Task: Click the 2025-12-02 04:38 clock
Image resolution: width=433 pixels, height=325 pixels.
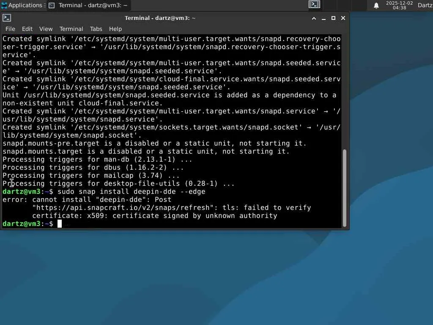Action: click(x=399, y=5)
